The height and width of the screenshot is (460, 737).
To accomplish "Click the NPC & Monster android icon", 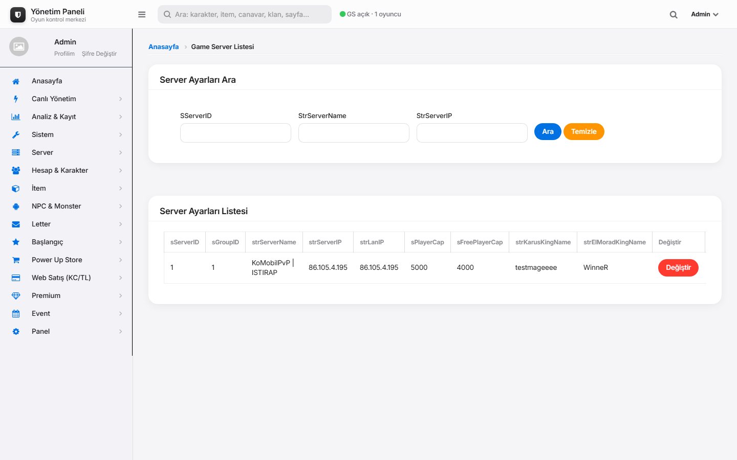I will (16, 206).
